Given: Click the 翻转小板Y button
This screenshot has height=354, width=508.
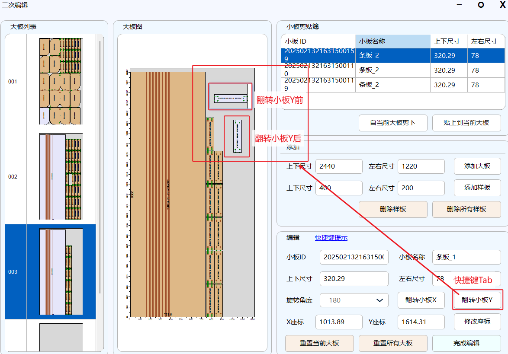Looking at the screenshot, I should [x=477, y=300].
